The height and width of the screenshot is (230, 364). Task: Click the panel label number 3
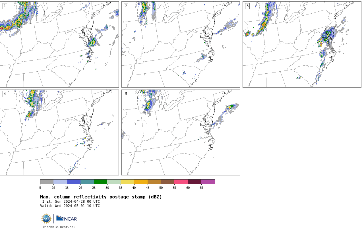coord(247,6)
